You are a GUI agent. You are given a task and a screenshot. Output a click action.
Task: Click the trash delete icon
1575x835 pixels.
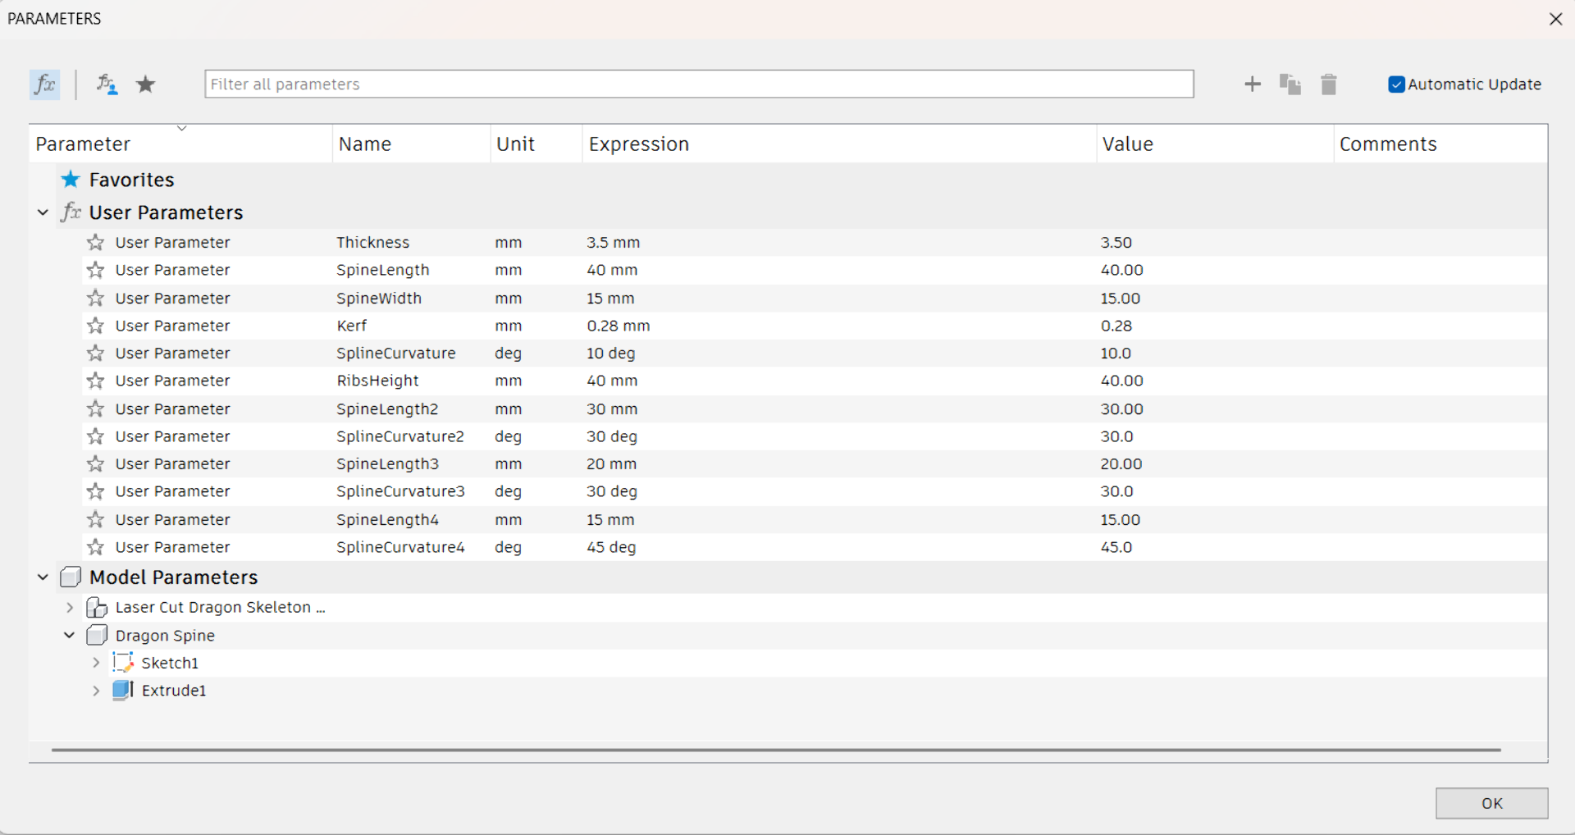pyautogui.click(x=1329, y=84)
